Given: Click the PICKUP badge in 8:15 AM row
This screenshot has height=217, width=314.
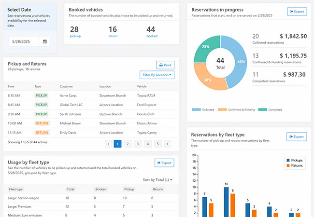Looking at the screenshot, I should click(42, 95).
